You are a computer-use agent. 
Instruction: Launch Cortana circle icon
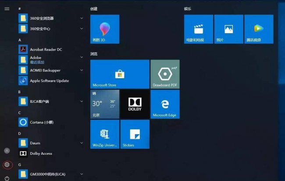coord(23,122)
